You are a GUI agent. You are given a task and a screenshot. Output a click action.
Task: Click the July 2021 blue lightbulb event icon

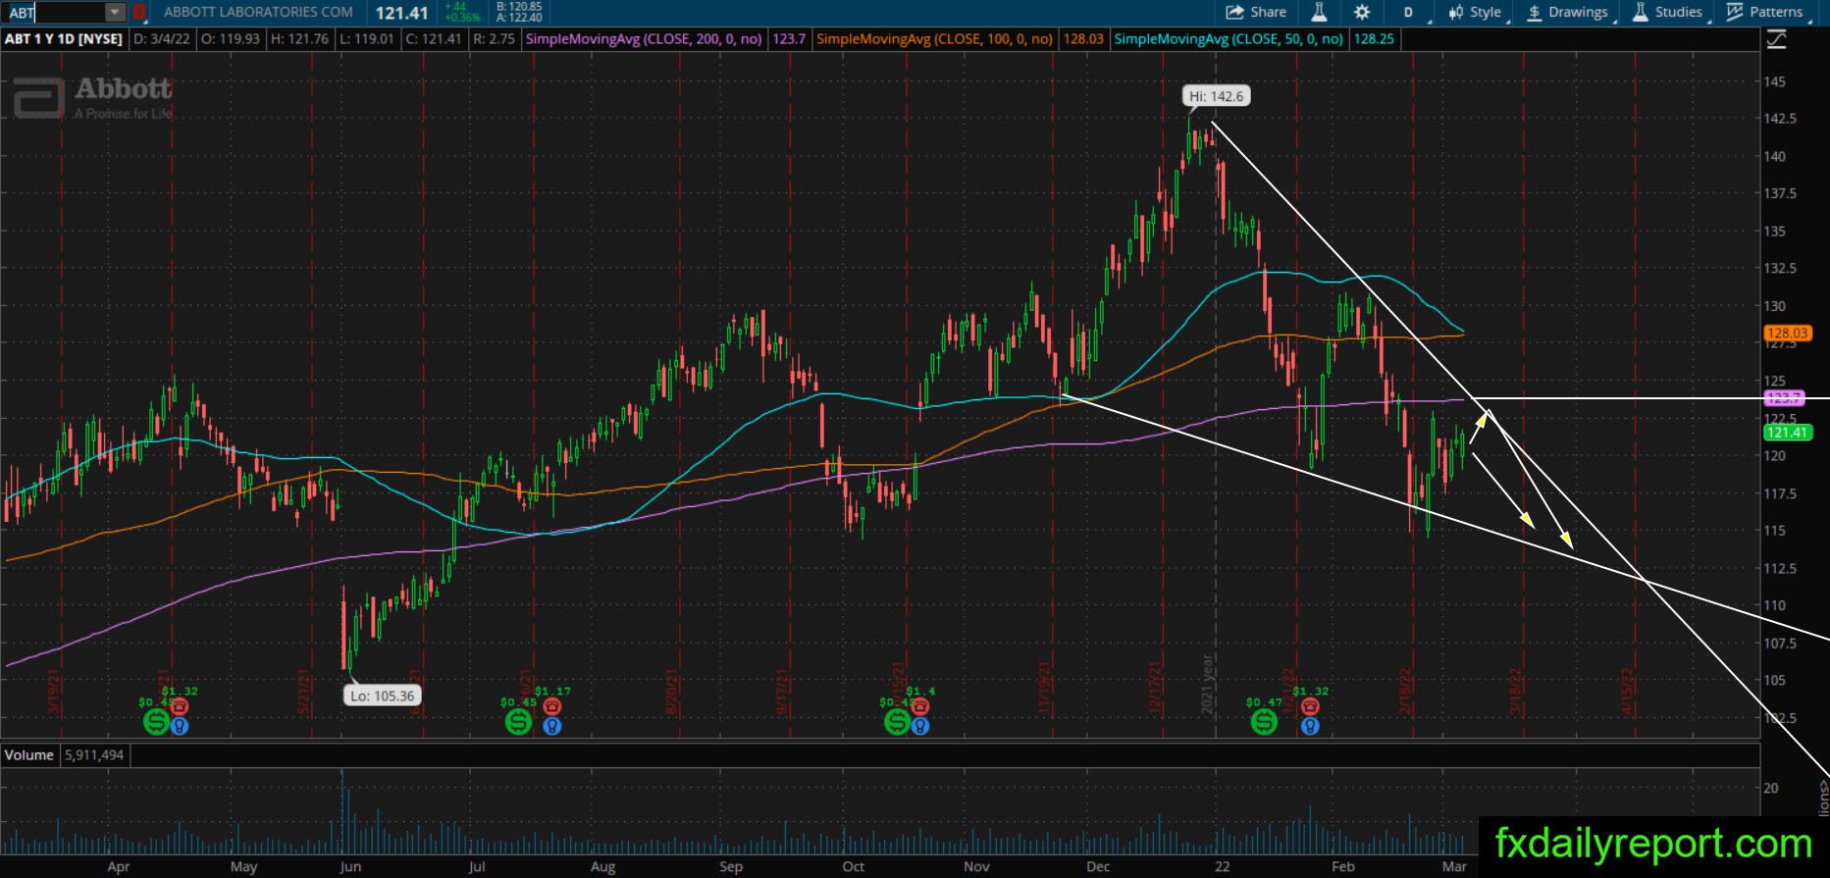point(552,727)
